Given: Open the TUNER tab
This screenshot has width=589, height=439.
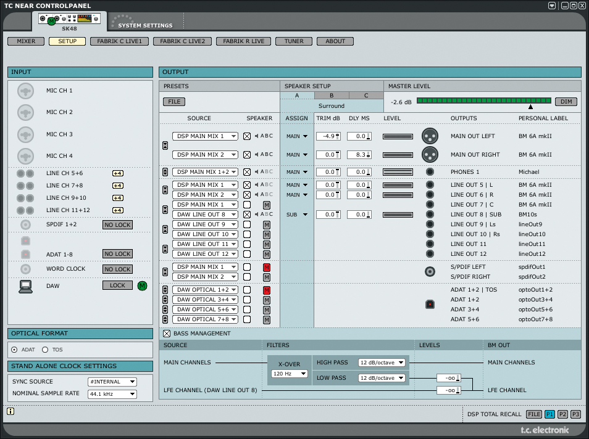Looking at the screenshot, I should (294, 41).
